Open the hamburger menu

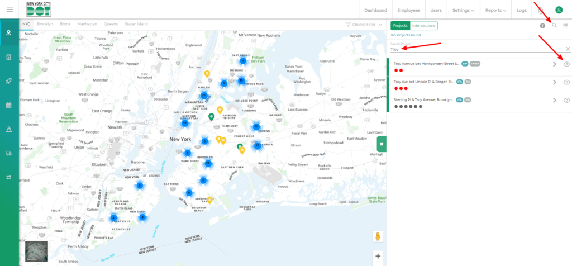click(x=9, y=10)
